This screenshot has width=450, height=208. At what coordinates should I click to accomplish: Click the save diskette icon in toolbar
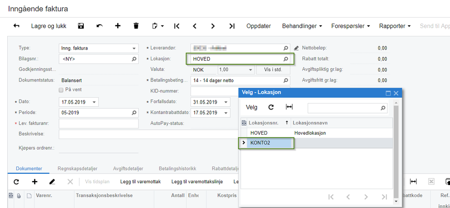[x=81, y=26]
